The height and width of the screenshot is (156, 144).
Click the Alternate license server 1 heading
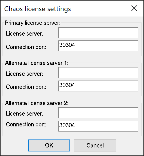coord(37,63)
